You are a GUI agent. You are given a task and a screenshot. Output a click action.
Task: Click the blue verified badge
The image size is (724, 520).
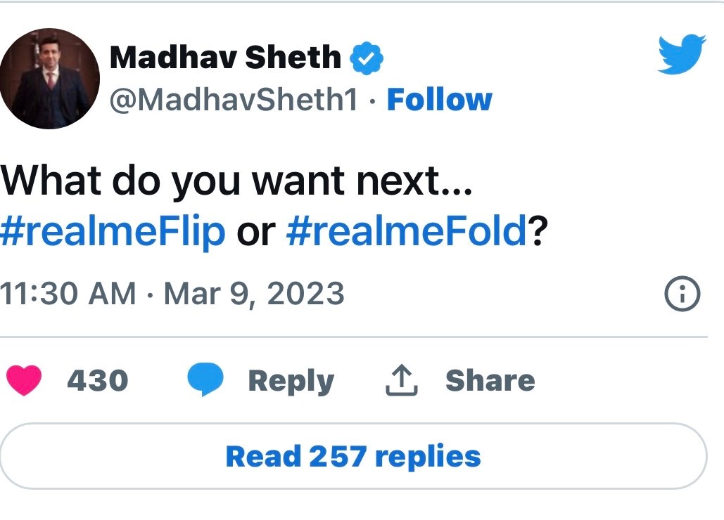366,58
